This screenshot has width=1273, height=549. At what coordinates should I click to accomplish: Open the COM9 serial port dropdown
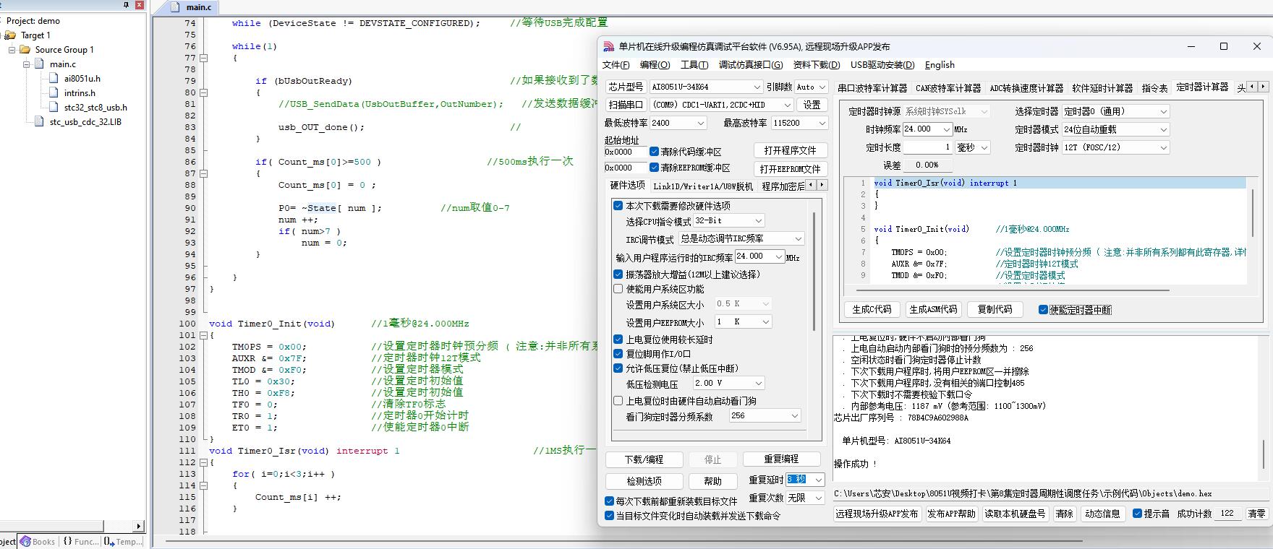tap(722, 105)
